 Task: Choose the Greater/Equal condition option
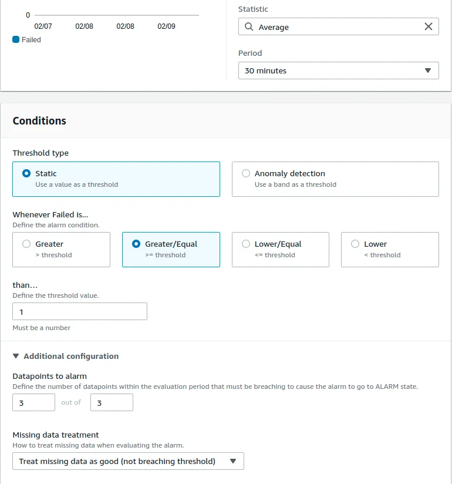coord(136,244)
